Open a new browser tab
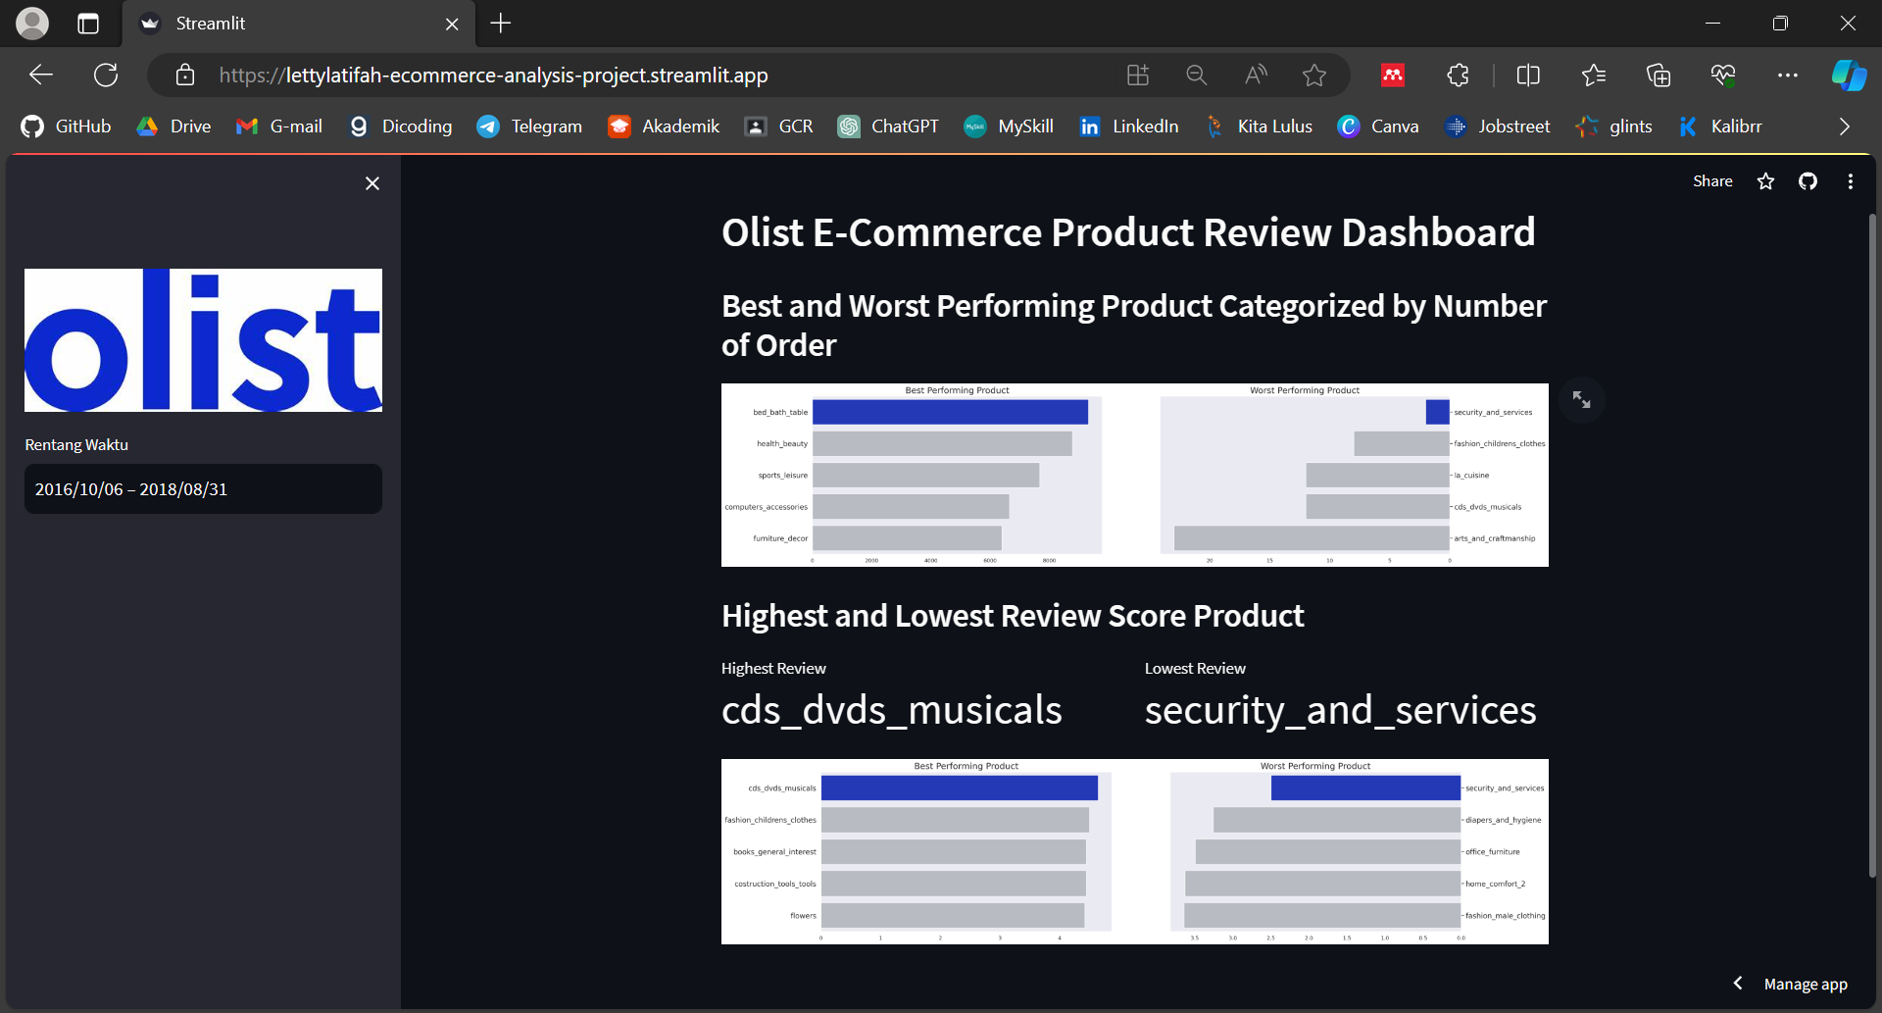Viewport: 1882px width, 1013px height. [501, 23]
